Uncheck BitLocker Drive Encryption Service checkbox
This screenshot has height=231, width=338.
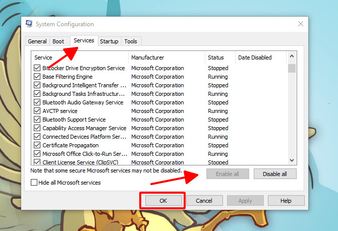click(x=37, y=68)
